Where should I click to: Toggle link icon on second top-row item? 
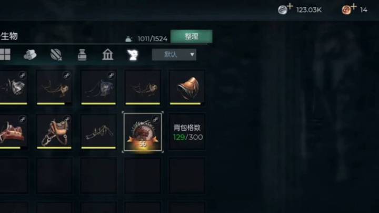pyautogui.click(x=67, y=75)
